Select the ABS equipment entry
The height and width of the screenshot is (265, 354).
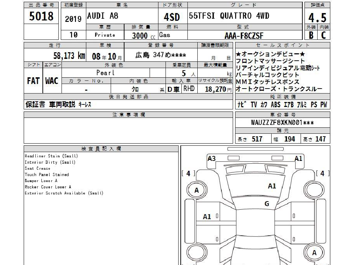click(275, 104)
